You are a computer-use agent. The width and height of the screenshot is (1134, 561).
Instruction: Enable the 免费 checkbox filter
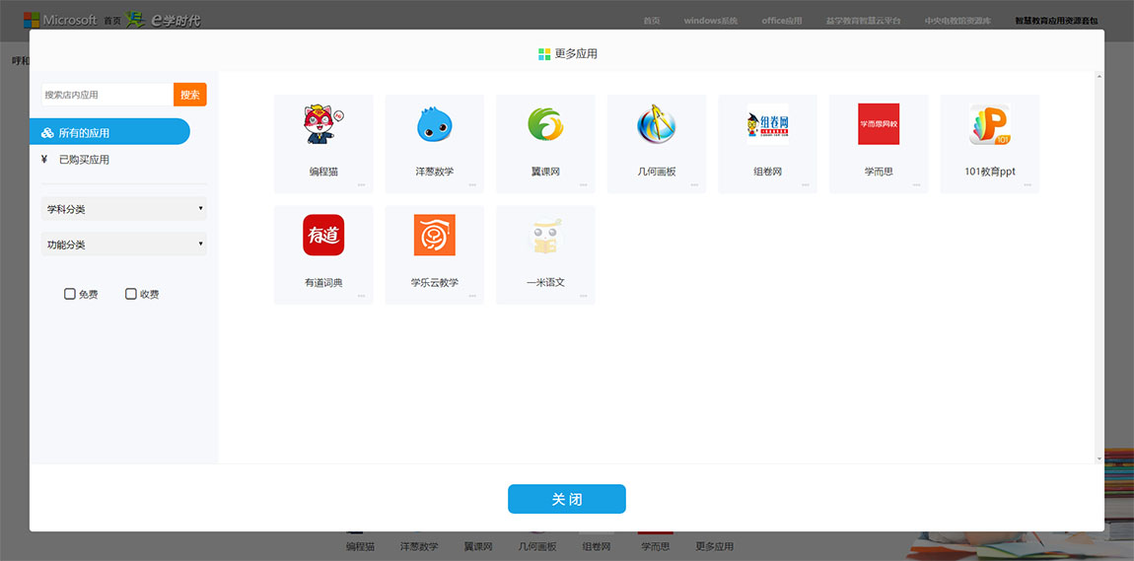69,294
